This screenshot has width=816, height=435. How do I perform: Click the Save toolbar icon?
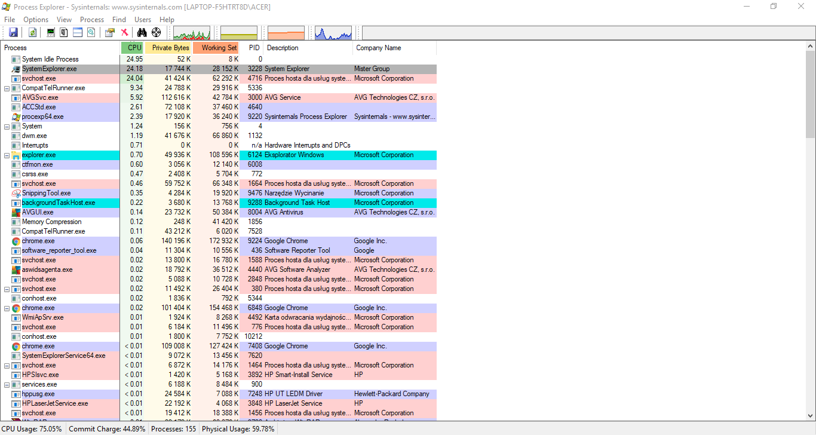pos(13,32)
